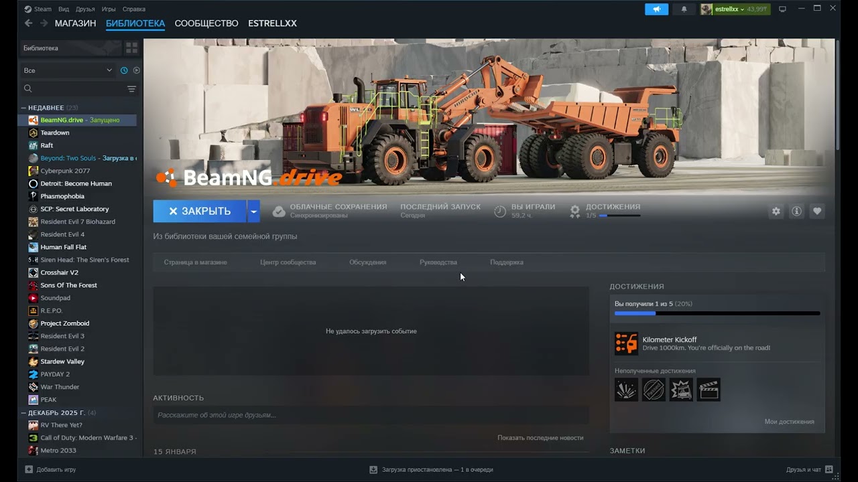Click the Stardew Valley game icon
This screenshot has height=482, width=858.
pos(34,361)
